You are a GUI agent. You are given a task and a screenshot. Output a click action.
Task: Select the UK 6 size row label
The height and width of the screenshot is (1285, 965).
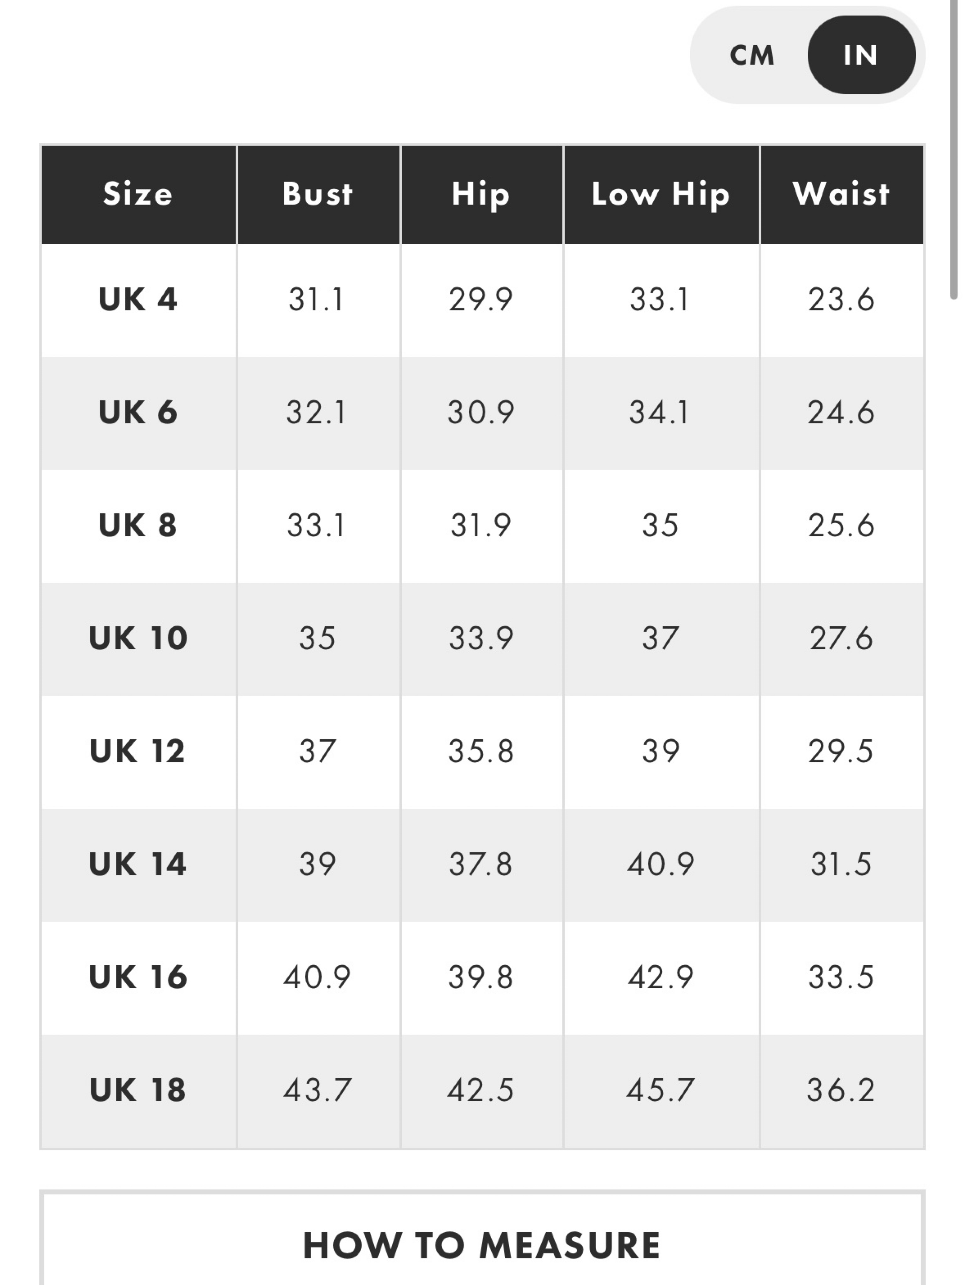coord(138,413)
